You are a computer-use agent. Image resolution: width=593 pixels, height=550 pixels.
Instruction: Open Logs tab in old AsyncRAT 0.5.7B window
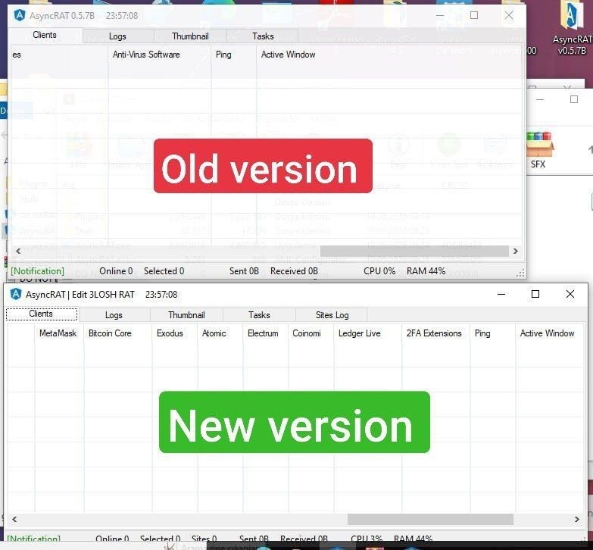(x=117, y=36)
